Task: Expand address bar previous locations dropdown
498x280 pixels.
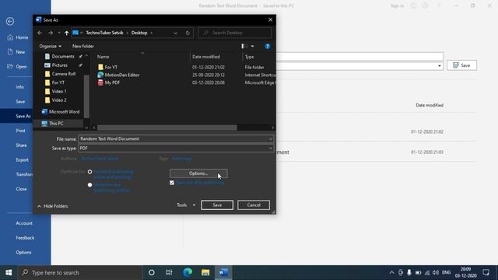Action: pos(176,33)
